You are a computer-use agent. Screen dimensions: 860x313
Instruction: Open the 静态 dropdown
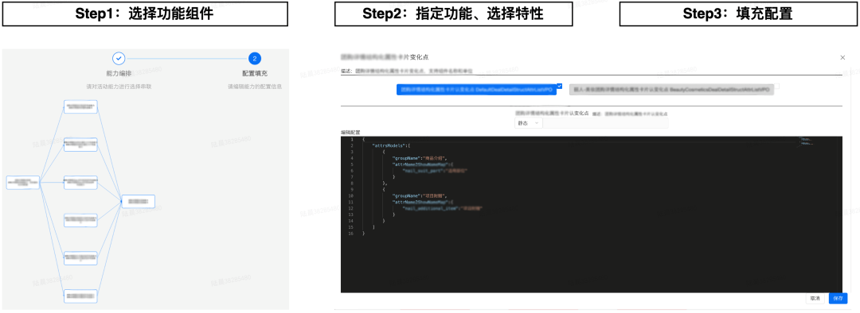pyautogui.click(x=529, y=123)
